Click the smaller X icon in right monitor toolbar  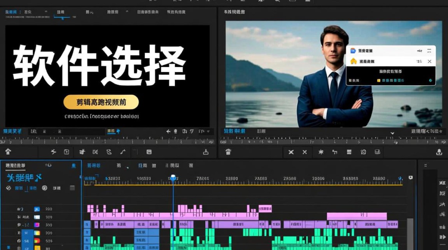tap(304, 152)
